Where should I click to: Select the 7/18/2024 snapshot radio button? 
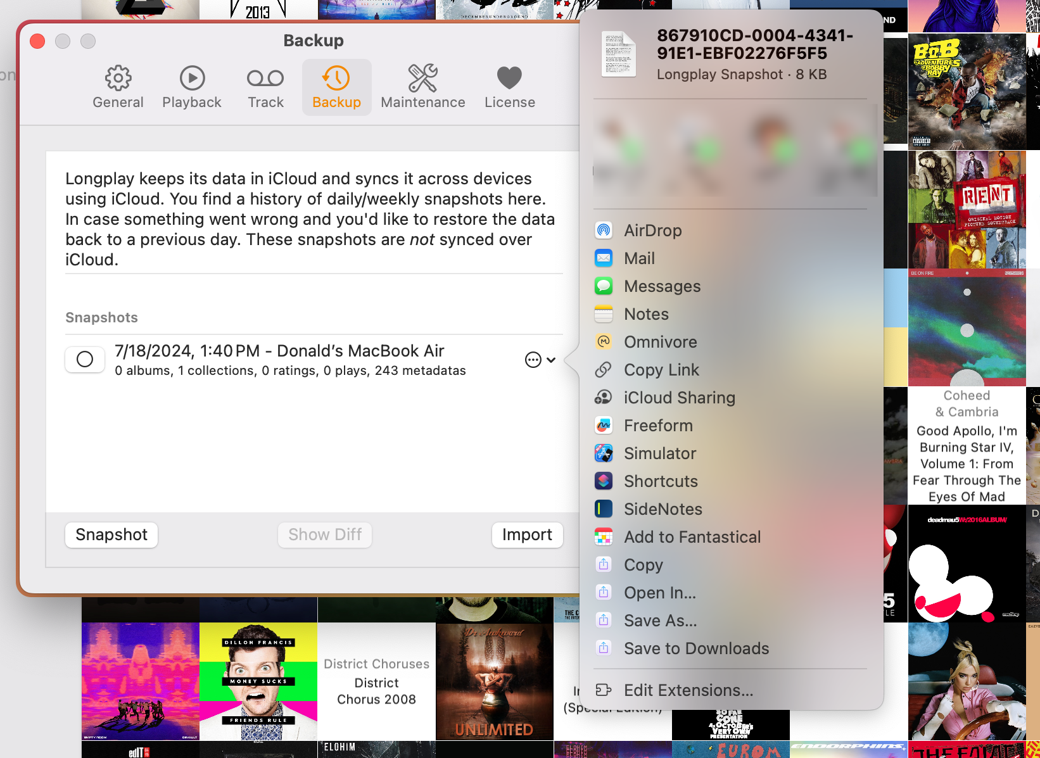(85, 360)
